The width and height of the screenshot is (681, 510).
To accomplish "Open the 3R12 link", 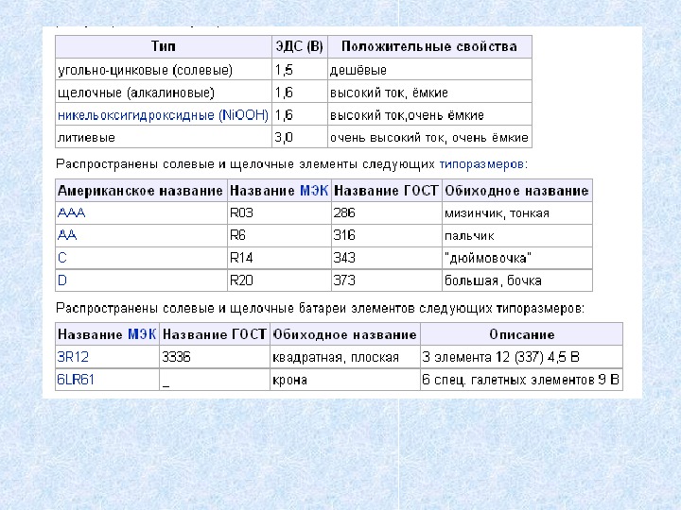I will (73, 357).
